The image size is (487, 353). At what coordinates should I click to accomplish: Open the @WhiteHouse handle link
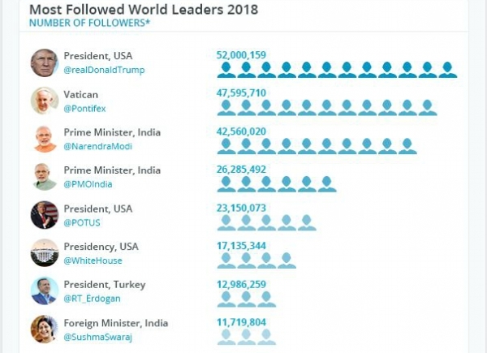coord(92,260)
